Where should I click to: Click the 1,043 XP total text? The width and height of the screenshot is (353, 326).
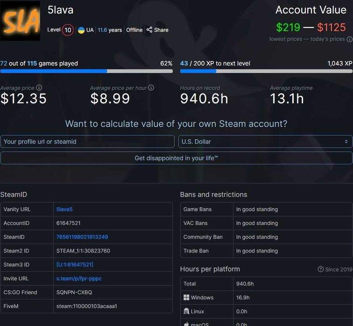[340, 64]
